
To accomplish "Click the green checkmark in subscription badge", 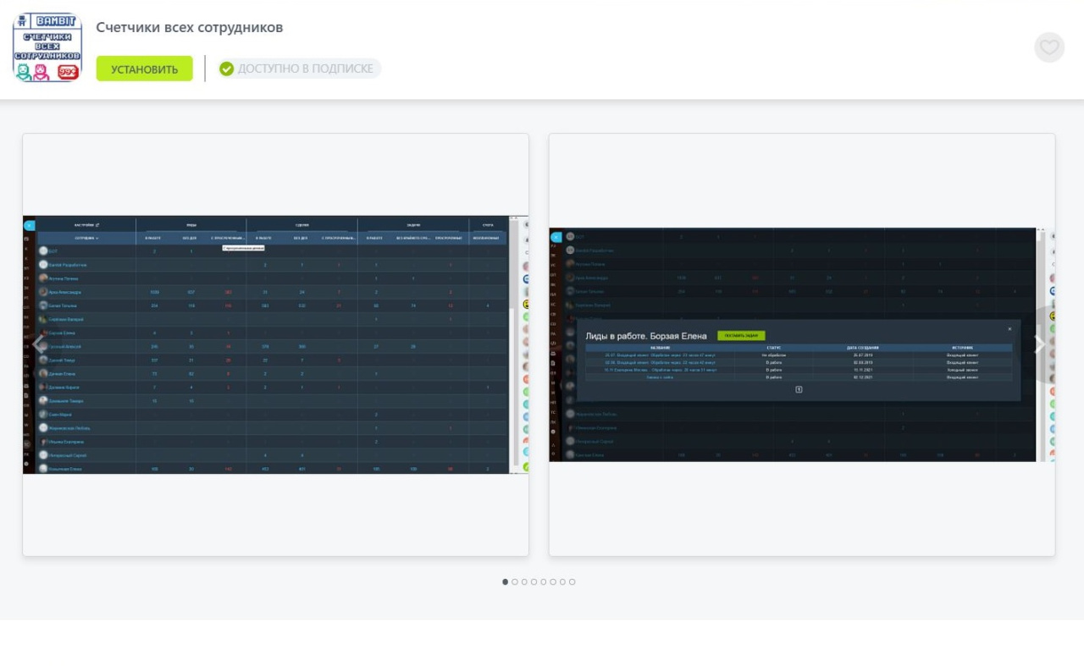I will point(227,69).
